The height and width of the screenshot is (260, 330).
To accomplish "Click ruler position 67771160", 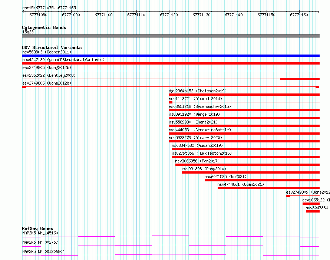I will coord(299,15).
